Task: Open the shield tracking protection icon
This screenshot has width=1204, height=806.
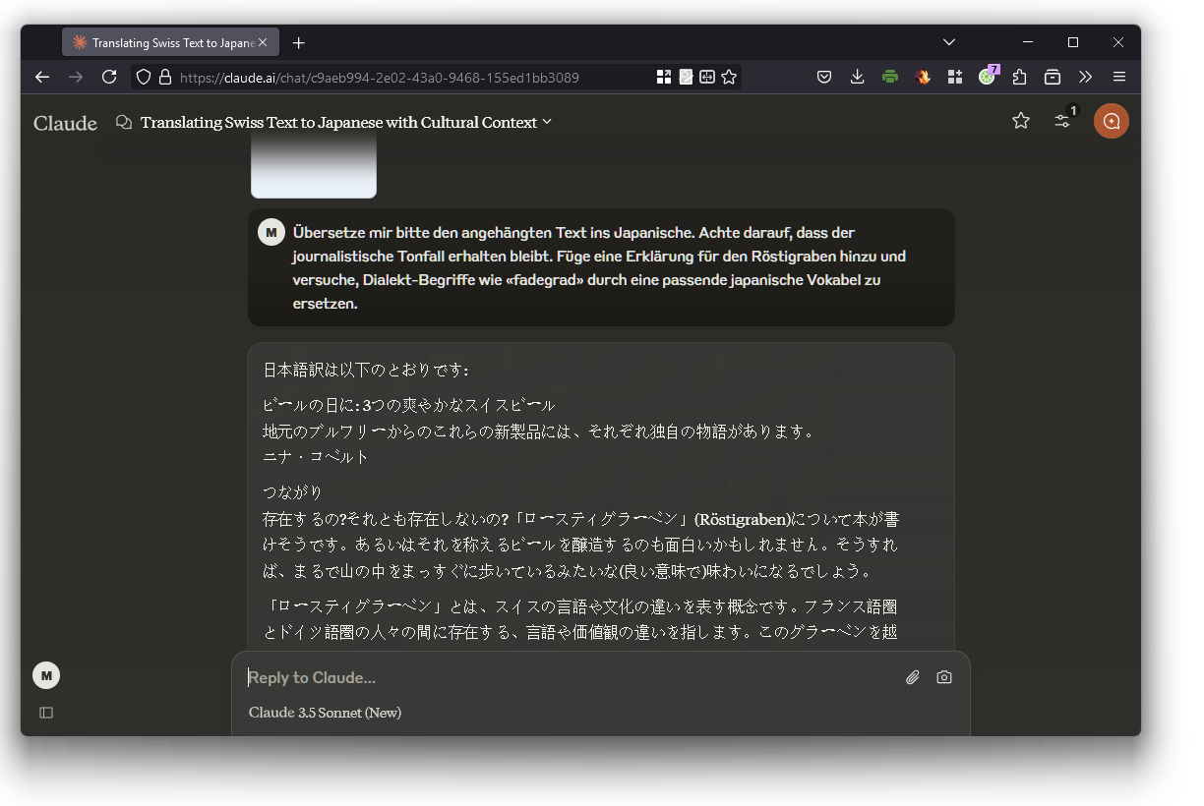Action: (144, 77)
